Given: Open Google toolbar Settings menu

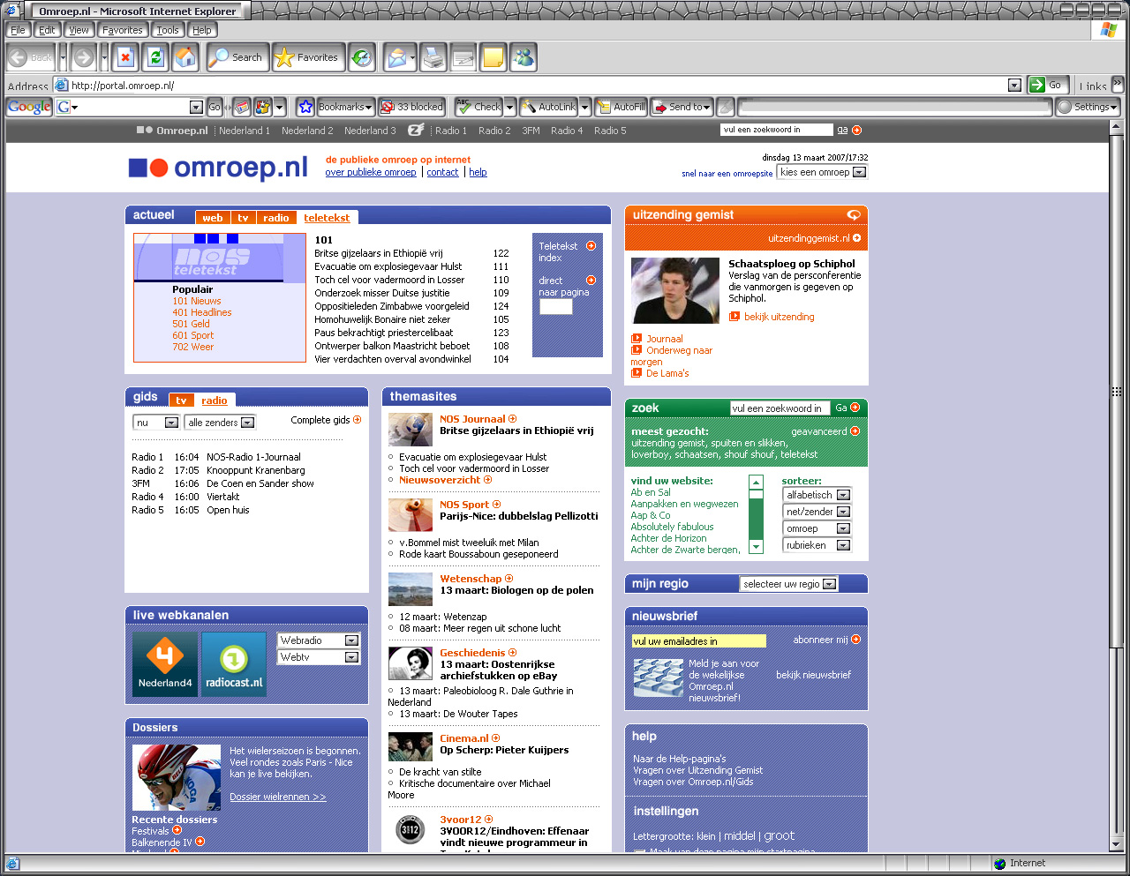Looking at the screenshot, I should pos(1088,107).
